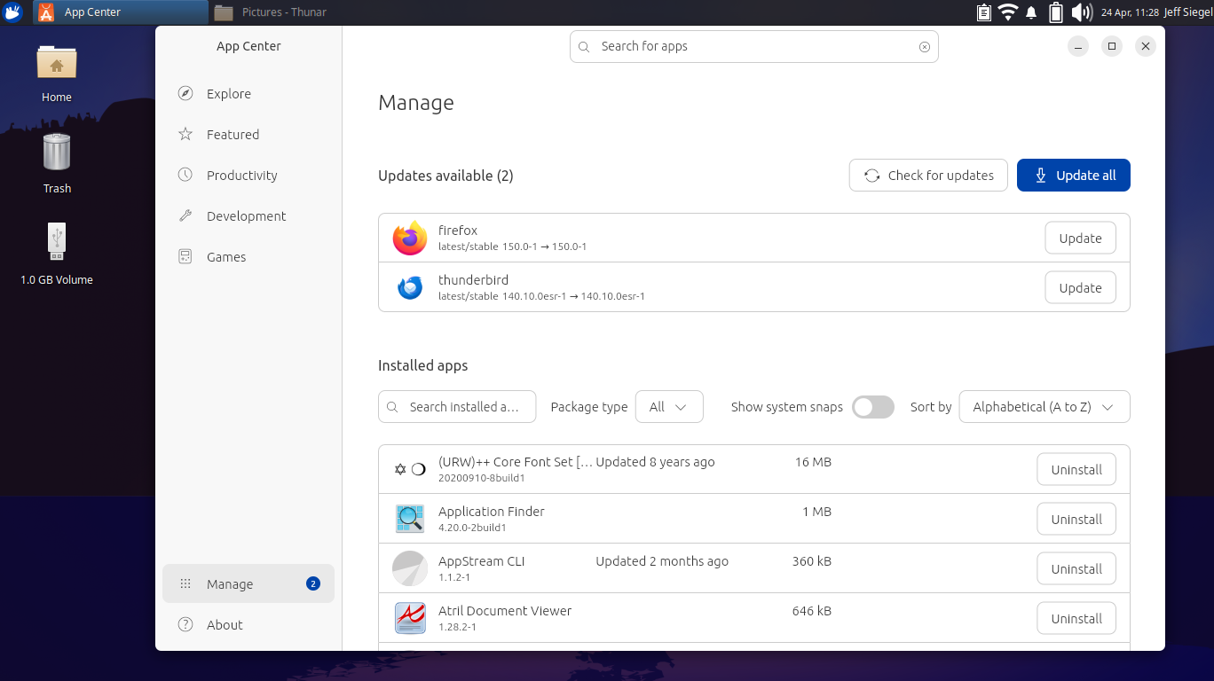The image size is (1214, 681).
Task: Click the URW Core Font Set icon
Action: tap(410, 469)
